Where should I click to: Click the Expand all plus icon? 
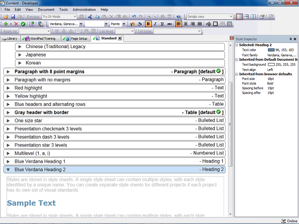tap(149, 17)
